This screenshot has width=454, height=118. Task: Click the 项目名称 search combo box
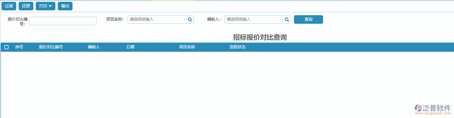[x=161, y=19]
